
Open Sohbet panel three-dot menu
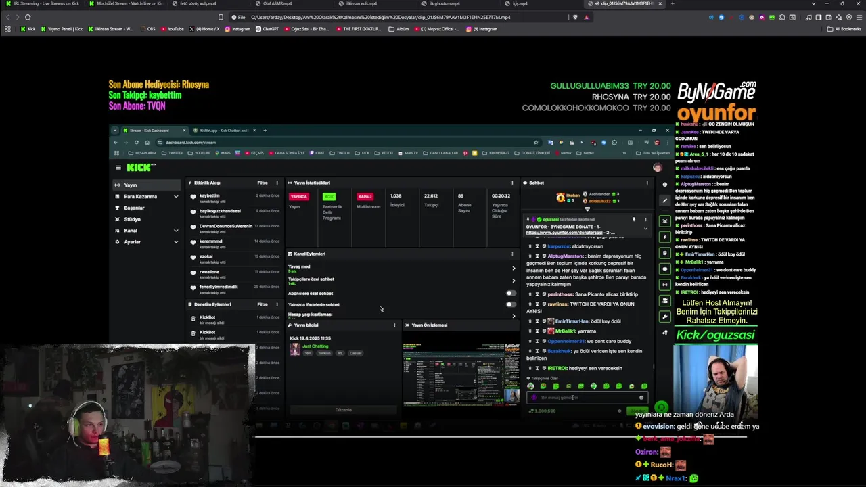(647, 183)
